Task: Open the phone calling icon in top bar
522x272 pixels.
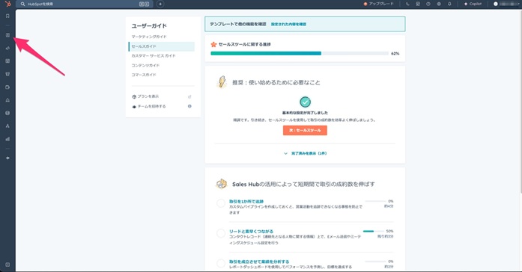Action: point(407,4)
